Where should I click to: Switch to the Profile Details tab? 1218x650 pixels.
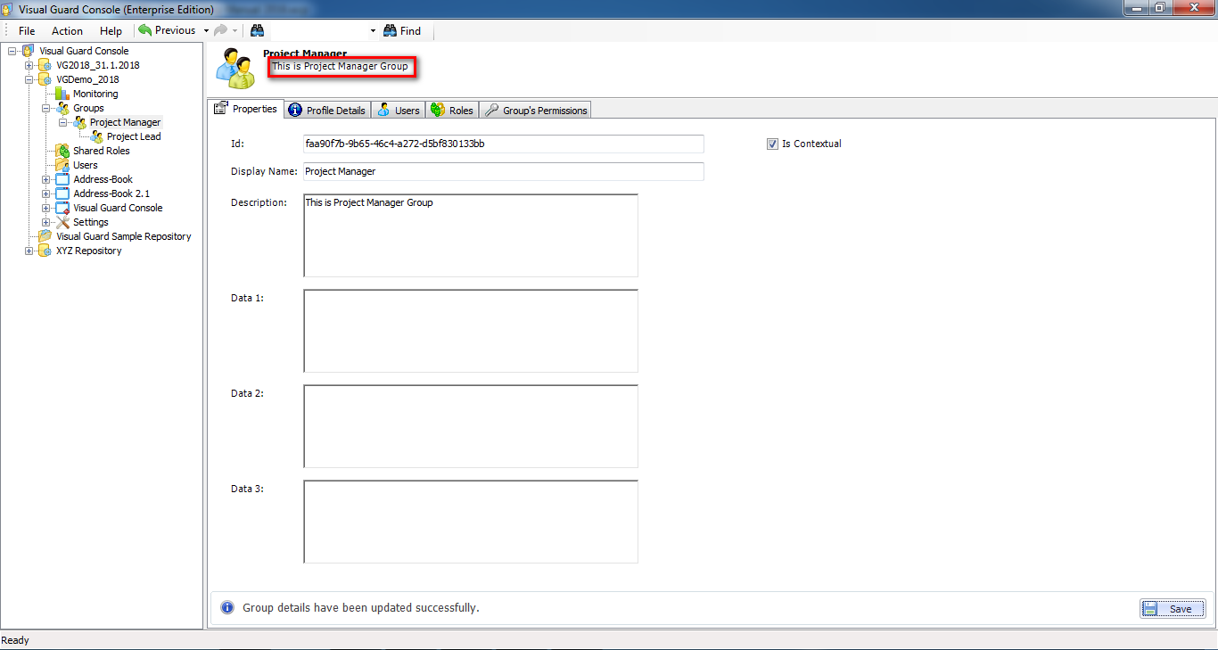pyautogui.click(x=327, y=110)
